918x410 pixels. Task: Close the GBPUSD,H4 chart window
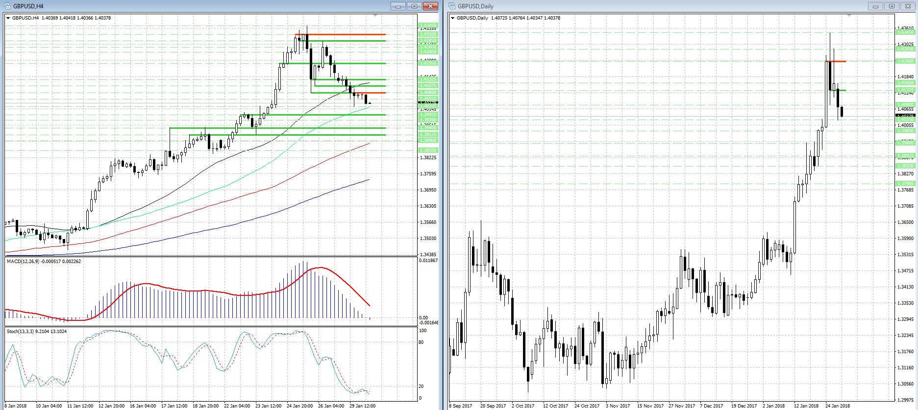(430, 6)
